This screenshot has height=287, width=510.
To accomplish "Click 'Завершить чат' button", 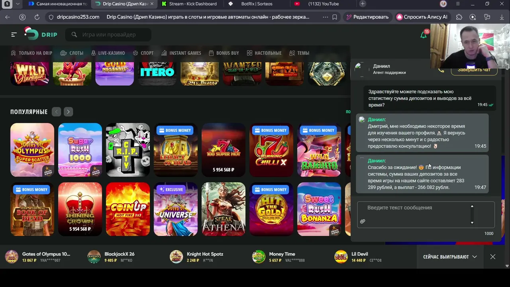I will tap(474, 70).
